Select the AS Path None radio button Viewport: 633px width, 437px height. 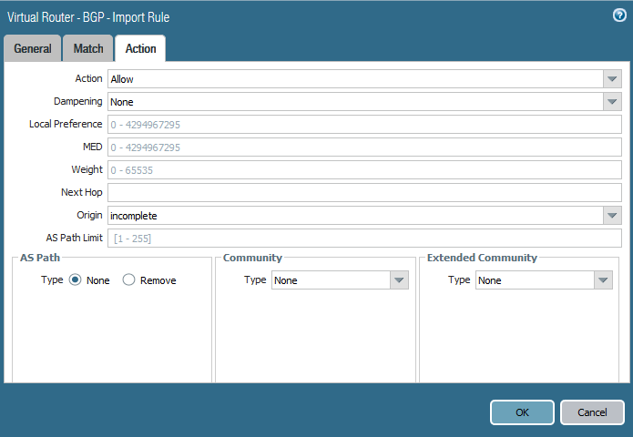click(76, 280)
